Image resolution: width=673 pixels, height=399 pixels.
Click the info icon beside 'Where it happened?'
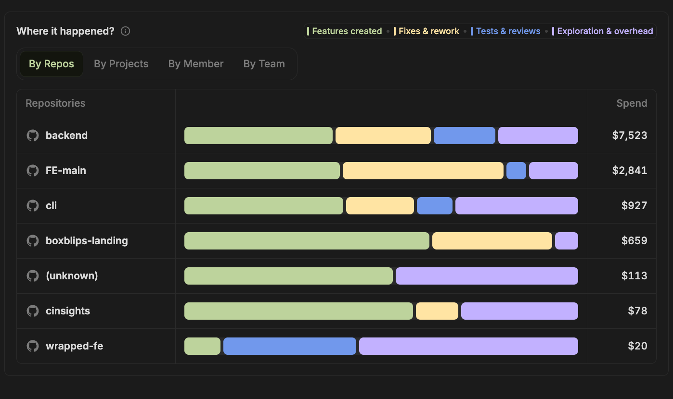click(x=125, y=31)
